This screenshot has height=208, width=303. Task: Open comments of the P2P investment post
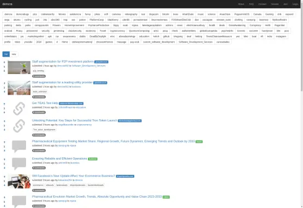pyautogui.click(x=39, y=76)
